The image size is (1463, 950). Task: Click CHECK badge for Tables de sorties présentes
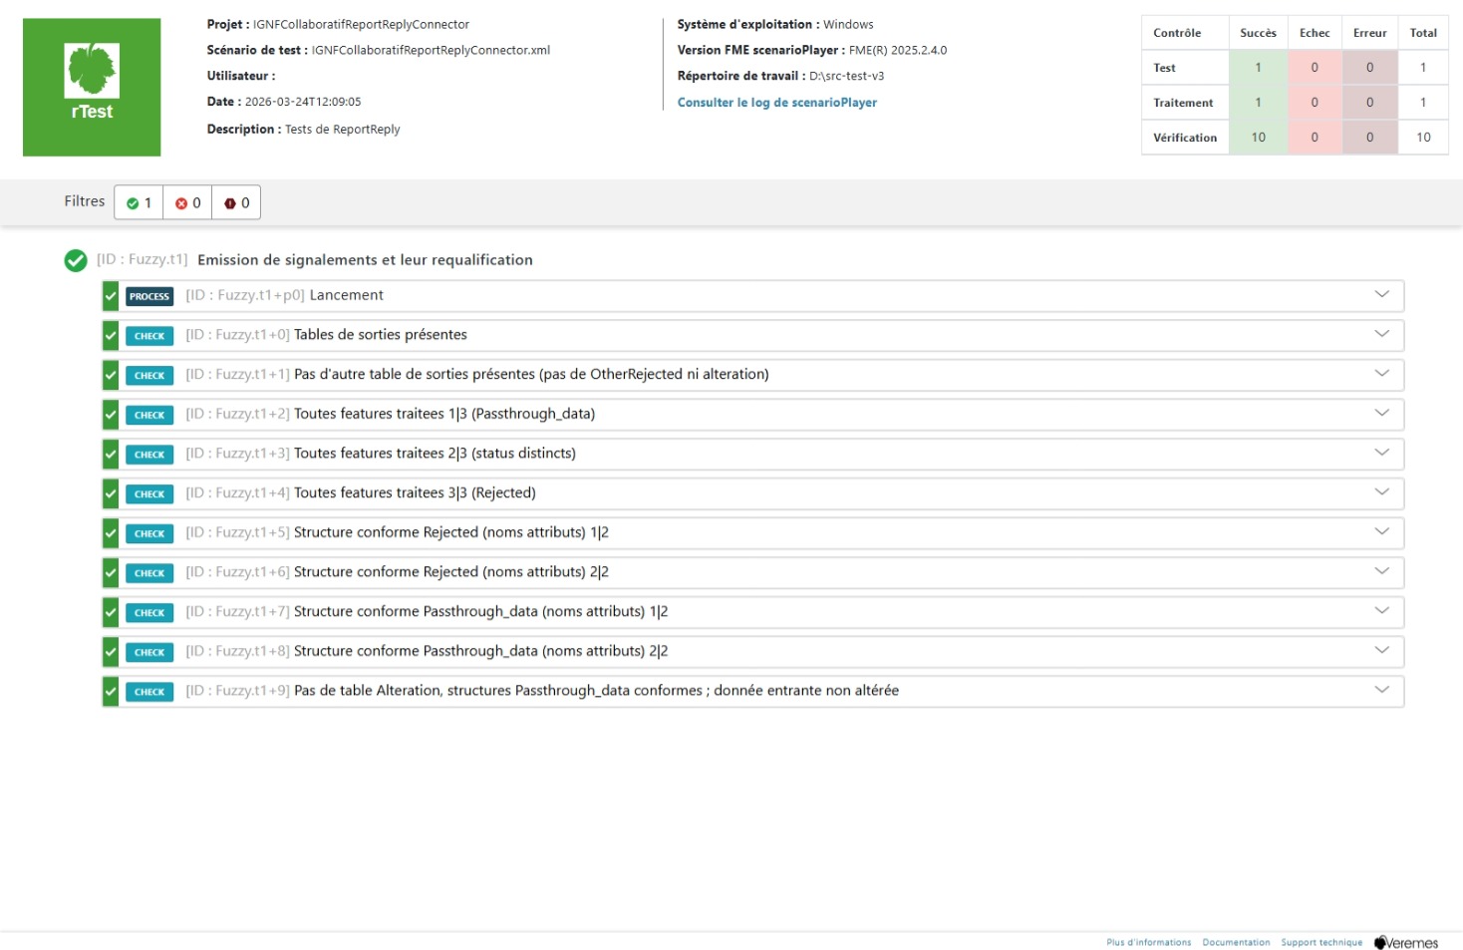(149, 336)
